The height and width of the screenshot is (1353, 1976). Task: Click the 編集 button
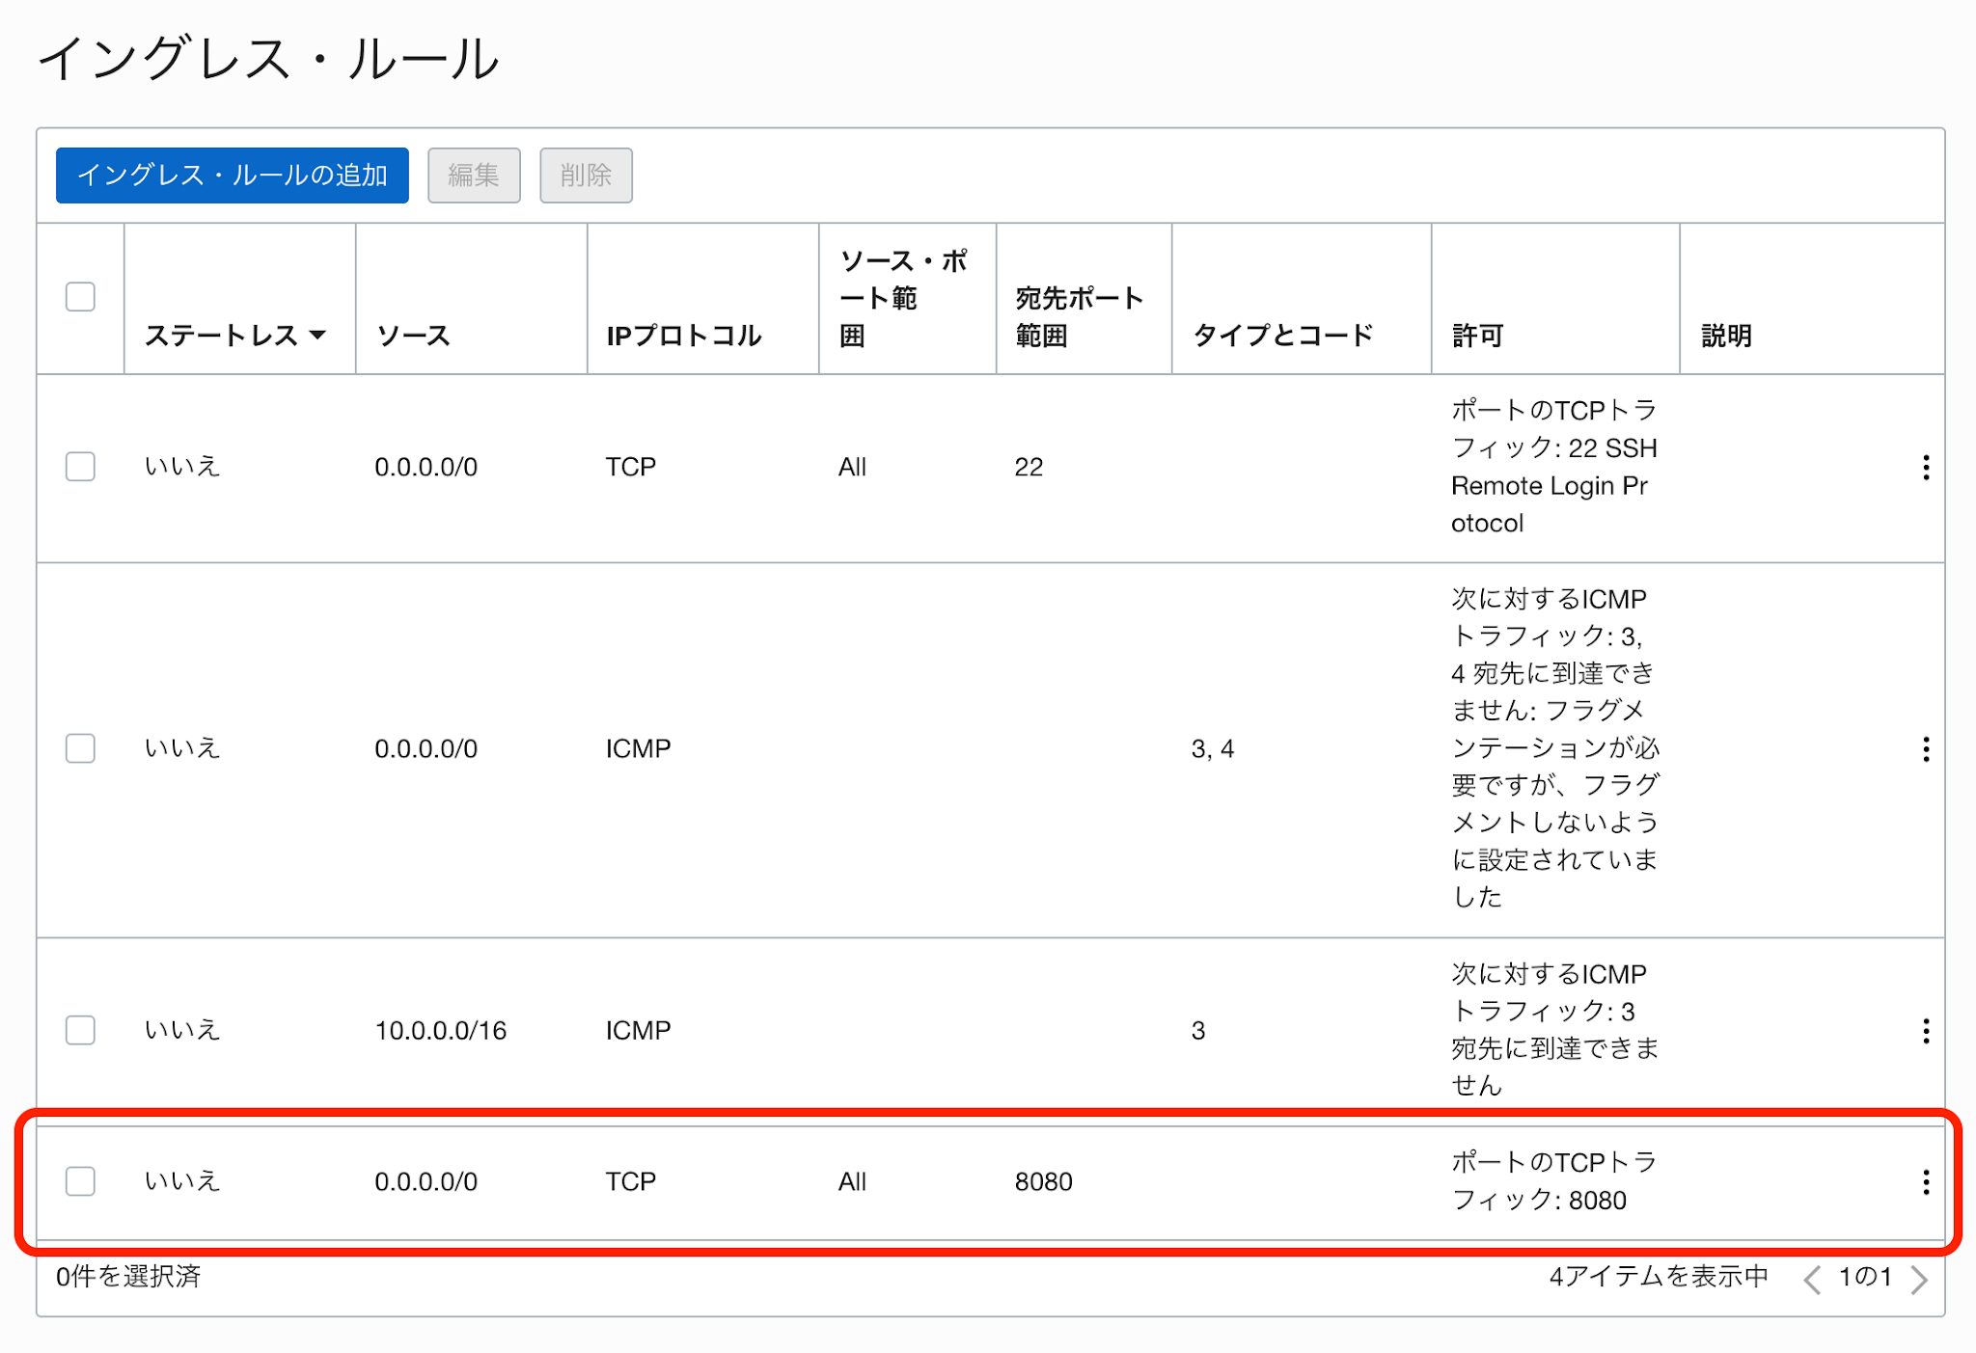(x=474, y=176)
